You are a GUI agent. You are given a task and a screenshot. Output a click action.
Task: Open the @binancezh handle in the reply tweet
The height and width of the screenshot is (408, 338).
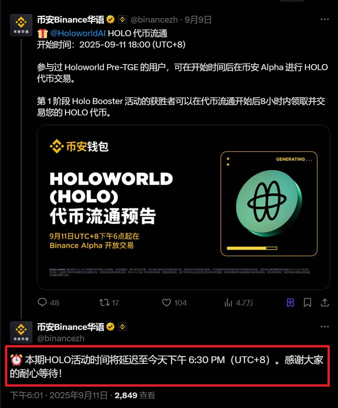[61, 338]
